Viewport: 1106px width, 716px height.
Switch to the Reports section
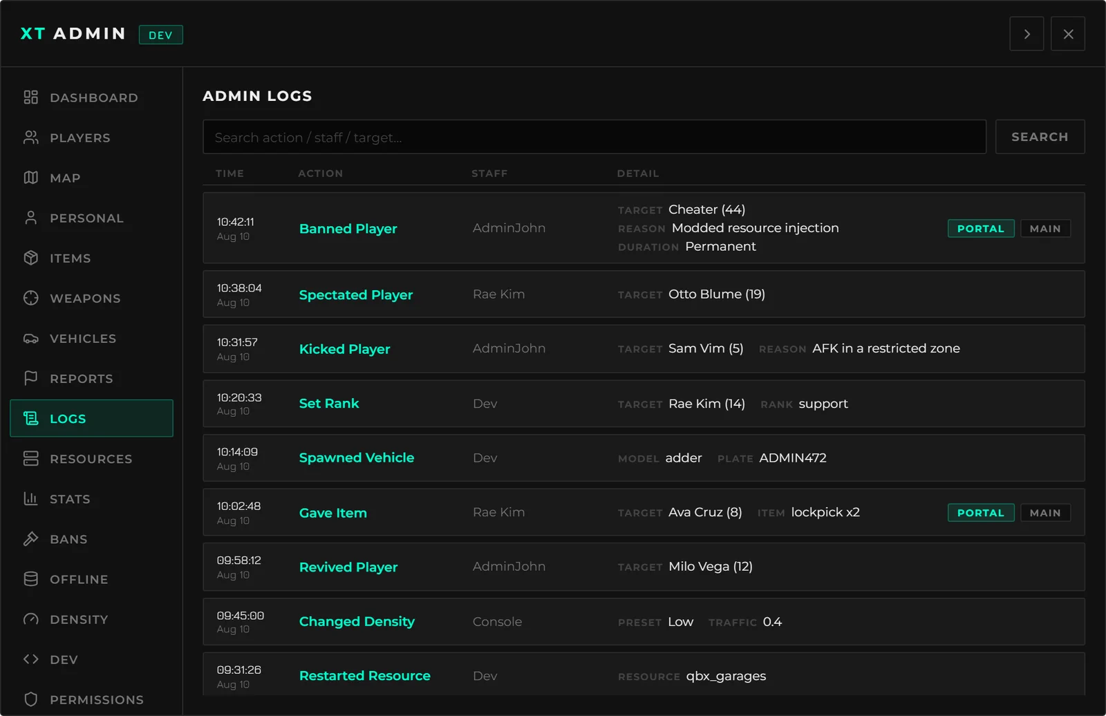pos(91,378)
